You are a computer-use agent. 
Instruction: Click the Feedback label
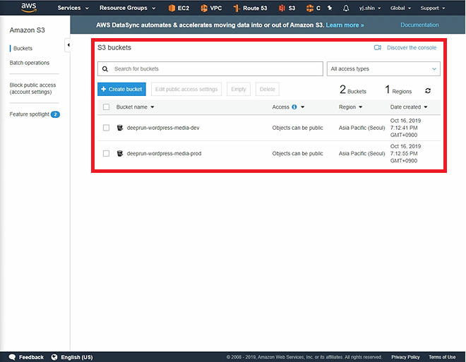(31, 357)
